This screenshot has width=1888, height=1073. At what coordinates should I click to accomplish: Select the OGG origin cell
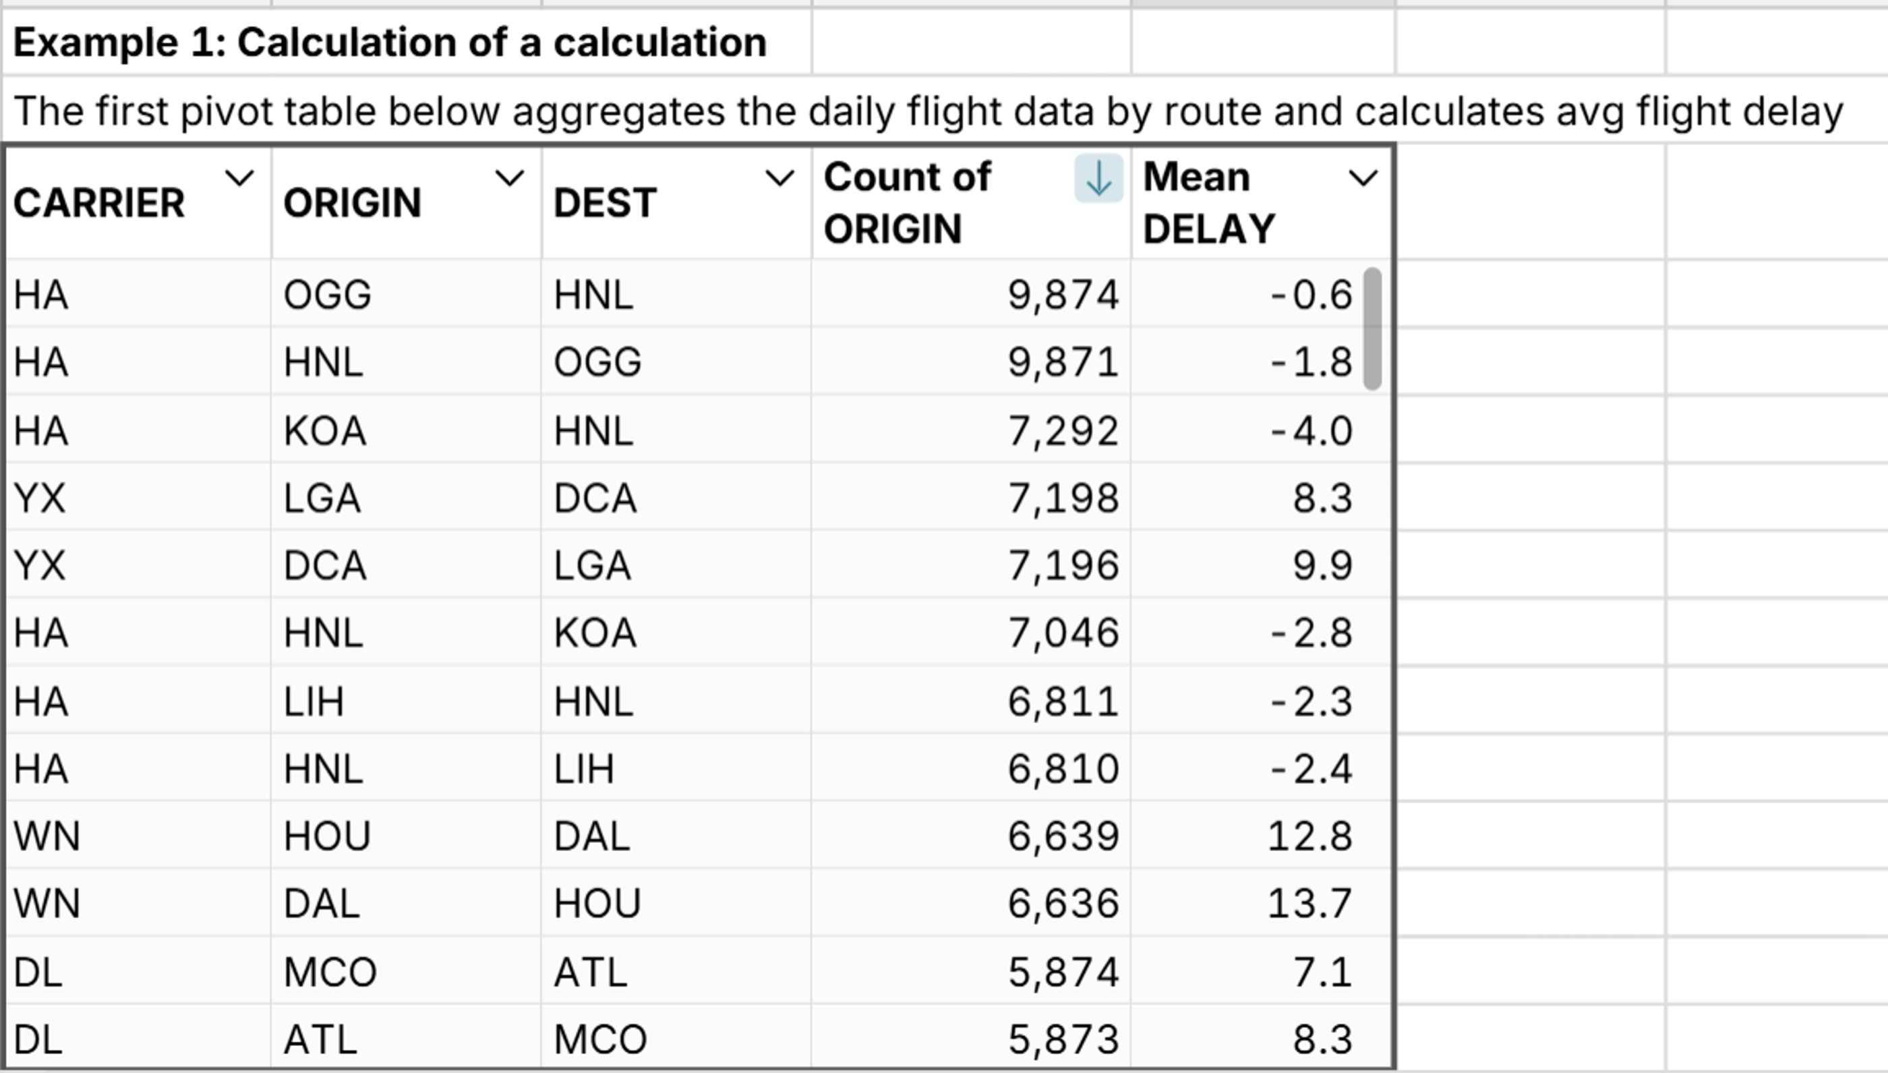(x=326, y=294)
